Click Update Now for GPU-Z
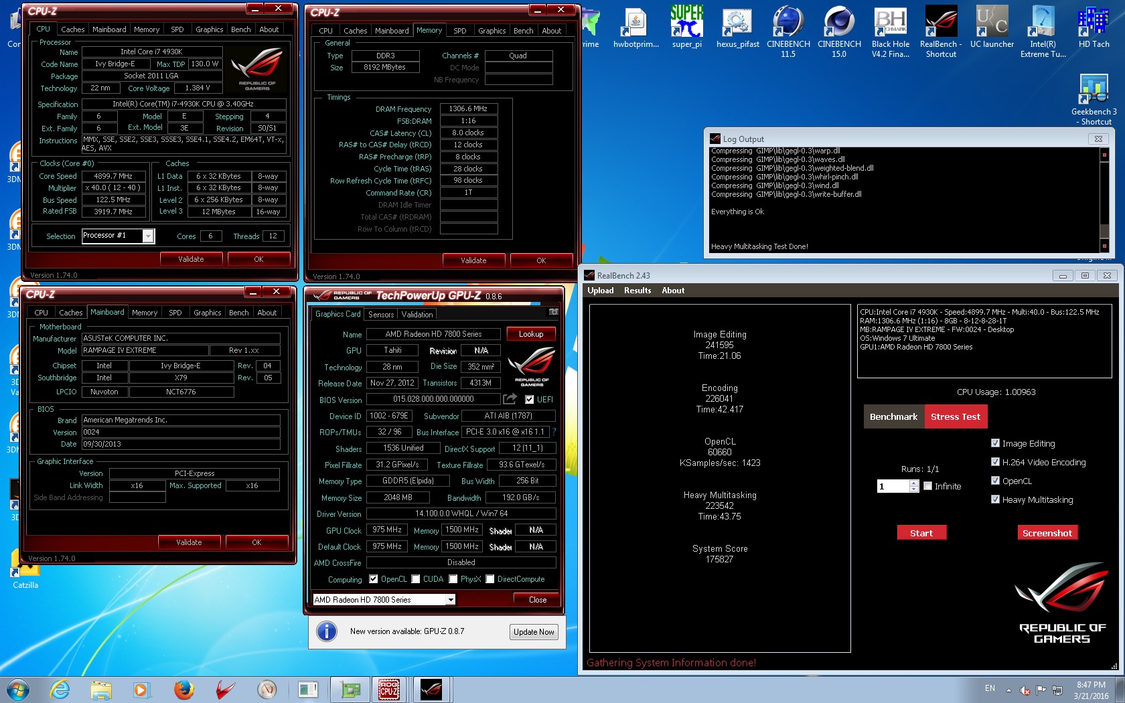 coord(534,631)
